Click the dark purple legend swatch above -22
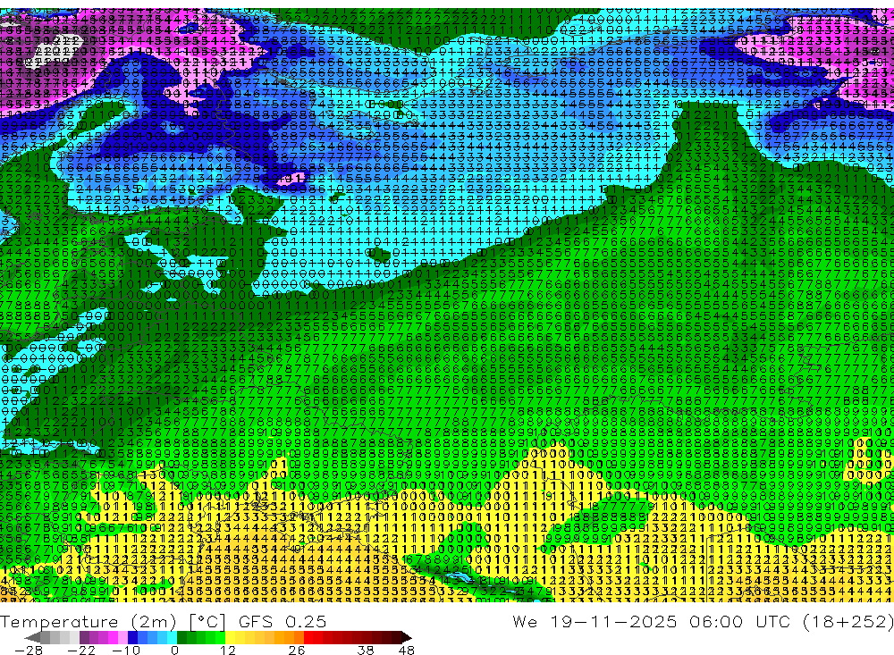Viewport: 894px width, 655px height. click(84, 637)
